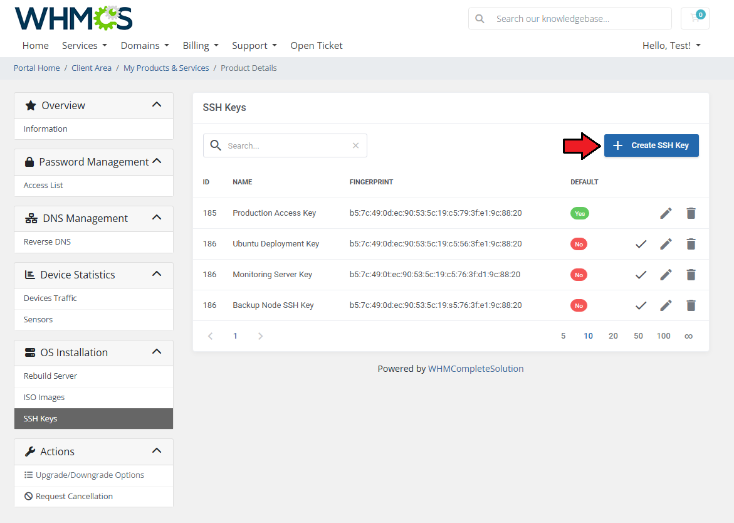Open Rebuild Server in the sidebar
The image size is (734, 523).
(x=93, y=376)
